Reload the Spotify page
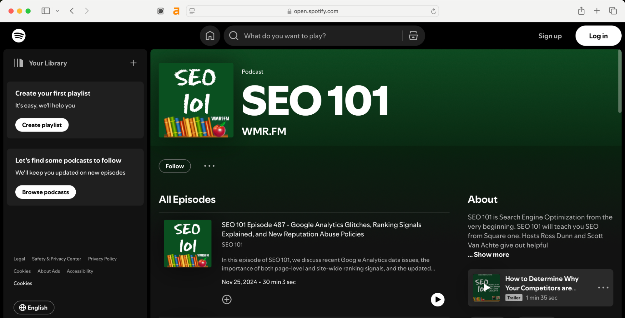 pos(433,11)
